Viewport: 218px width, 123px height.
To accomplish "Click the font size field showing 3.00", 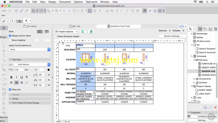I will 19,70.
